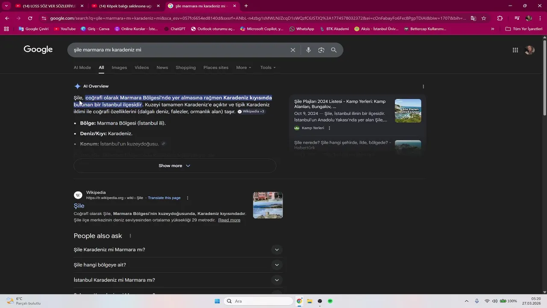This screenshot has width=547, height=308.
Task: Click Şile Plajları card thumbnail image
Action: pyautogui.click(x=408, y=111)
